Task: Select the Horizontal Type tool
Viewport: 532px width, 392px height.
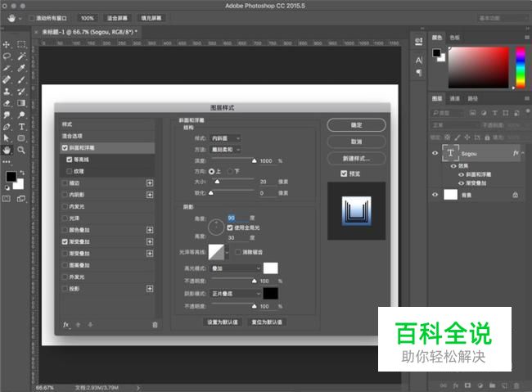Action: (21, 127)
